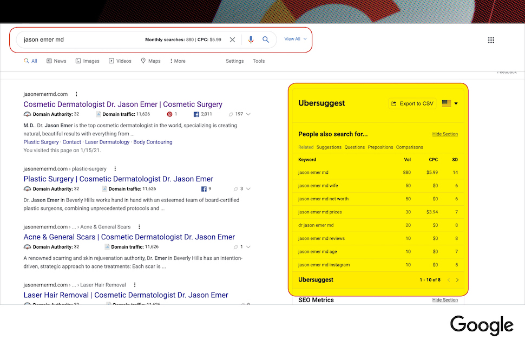Open the Laser Hair Removal result link
Screen dimensions: 525x346
[126, 295]
